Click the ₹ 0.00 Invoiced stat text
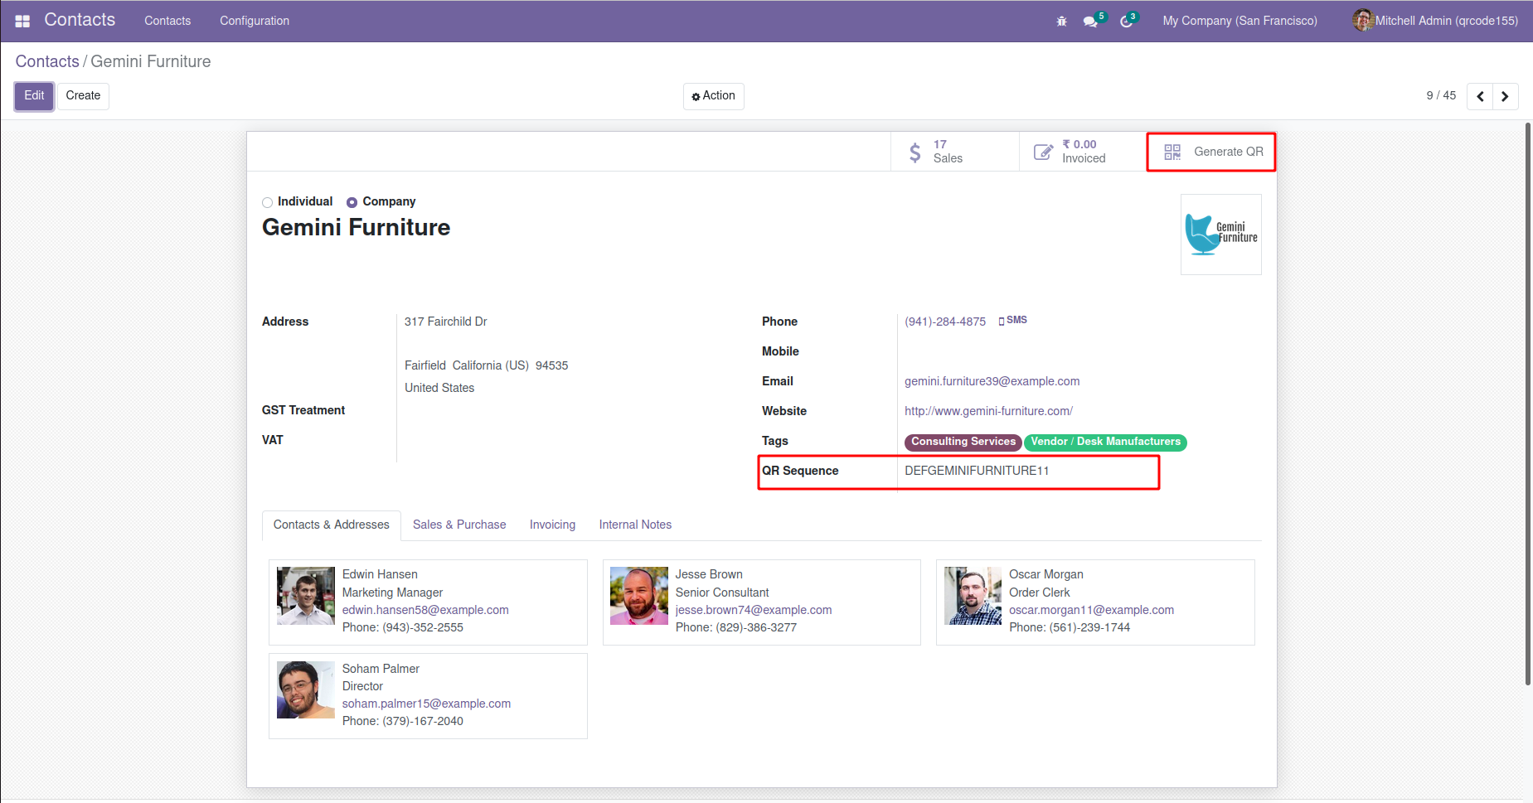Image resolution: width=1533 pixels, height=803 pixels. click(1084, 152)
